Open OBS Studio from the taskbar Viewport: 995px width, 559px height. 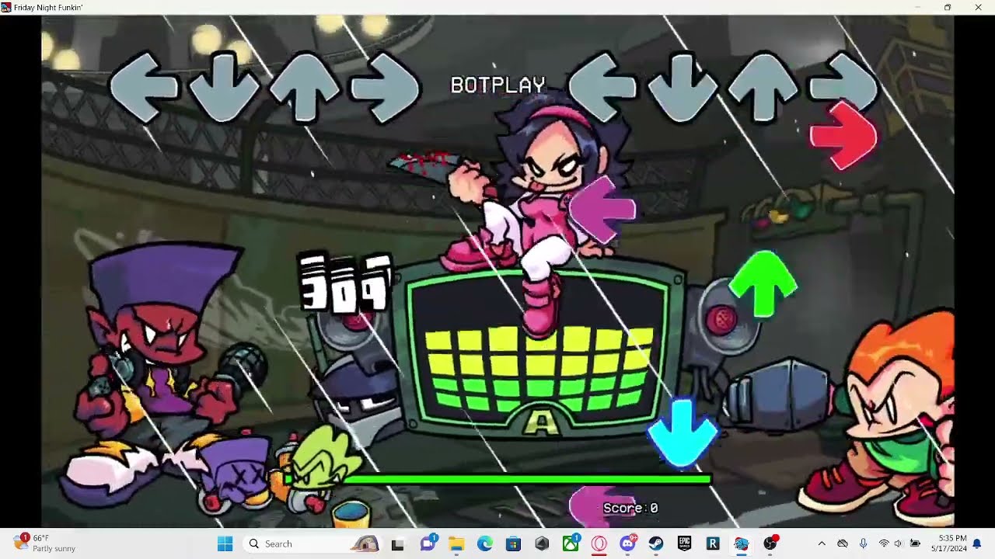[770, 543]
